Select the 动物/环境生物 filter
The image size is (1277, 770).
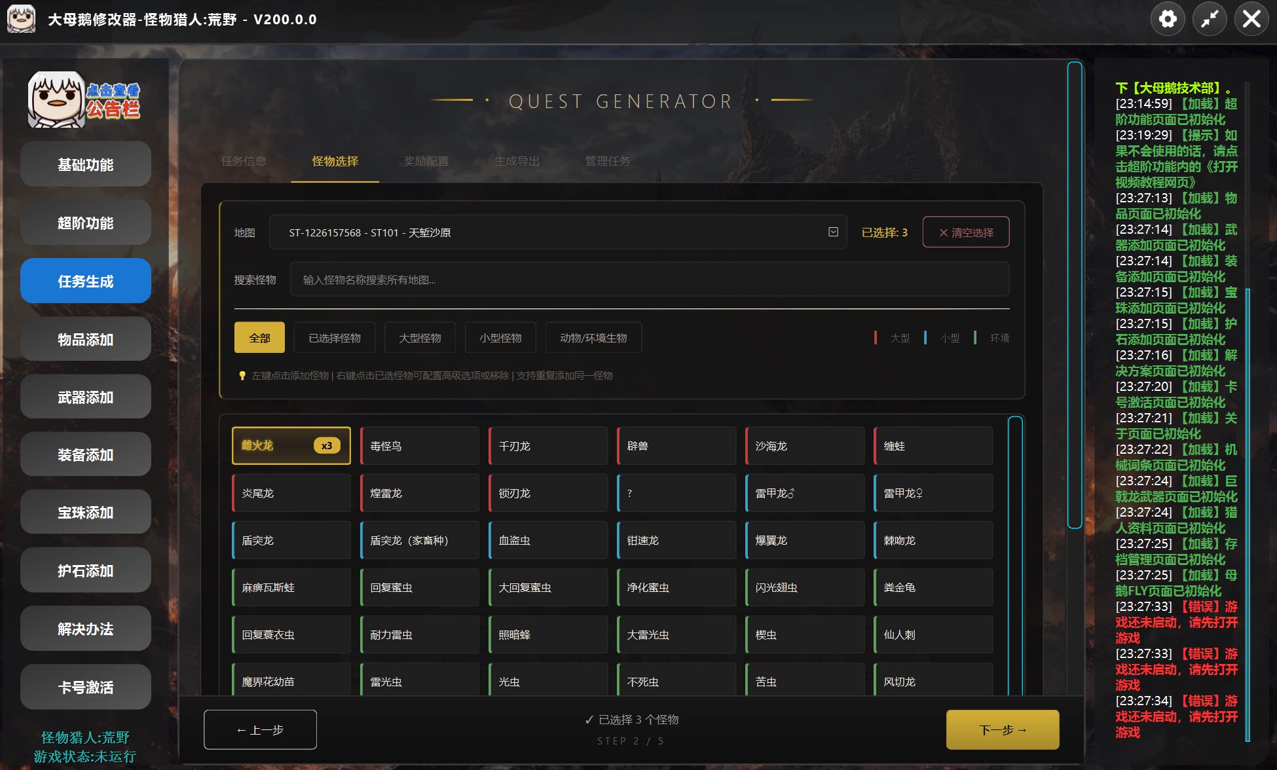pos(593,338)
